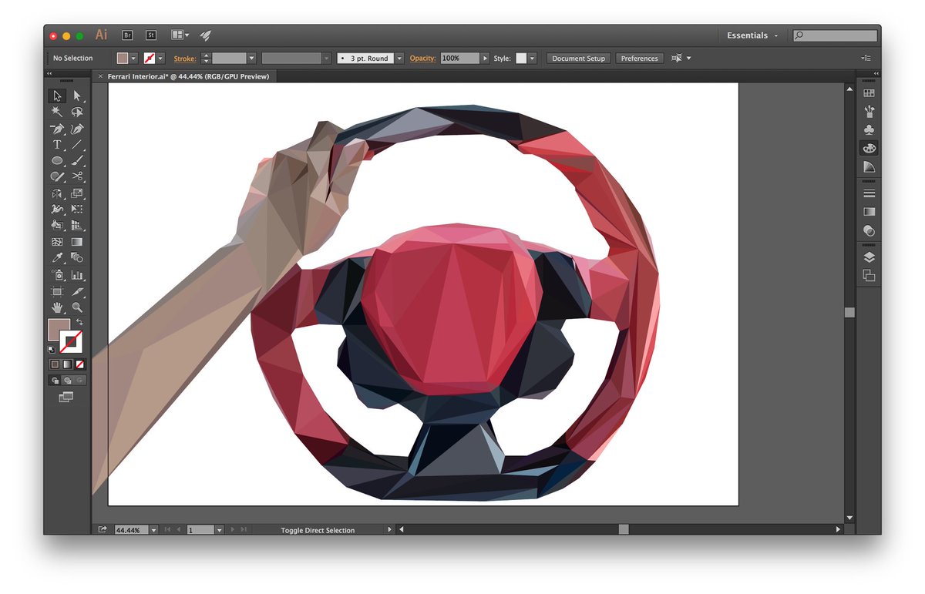Click the stroke swatch in toolbox
This screenshot has height=594, width=925.
pos(71,341)
